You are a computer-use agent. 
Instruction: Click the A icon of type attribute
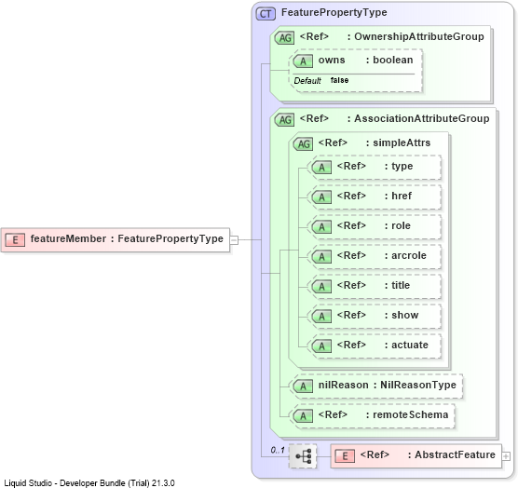point(321,168)
